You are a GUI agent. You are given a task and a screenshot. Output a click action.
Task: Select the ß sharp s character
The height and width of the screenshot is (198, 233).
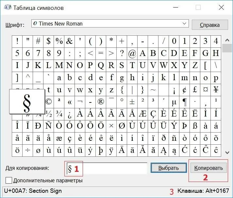[x=195, y=126]
